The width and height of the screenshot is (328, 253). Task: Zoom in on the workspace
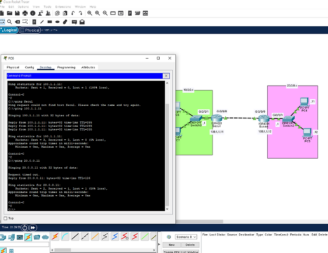pyautogui.click(x=90, y=13)
